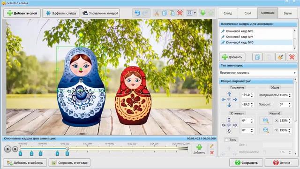The image size is (300, 169).
Task: Click the Y position field showing -29,0
Action: 246,104
